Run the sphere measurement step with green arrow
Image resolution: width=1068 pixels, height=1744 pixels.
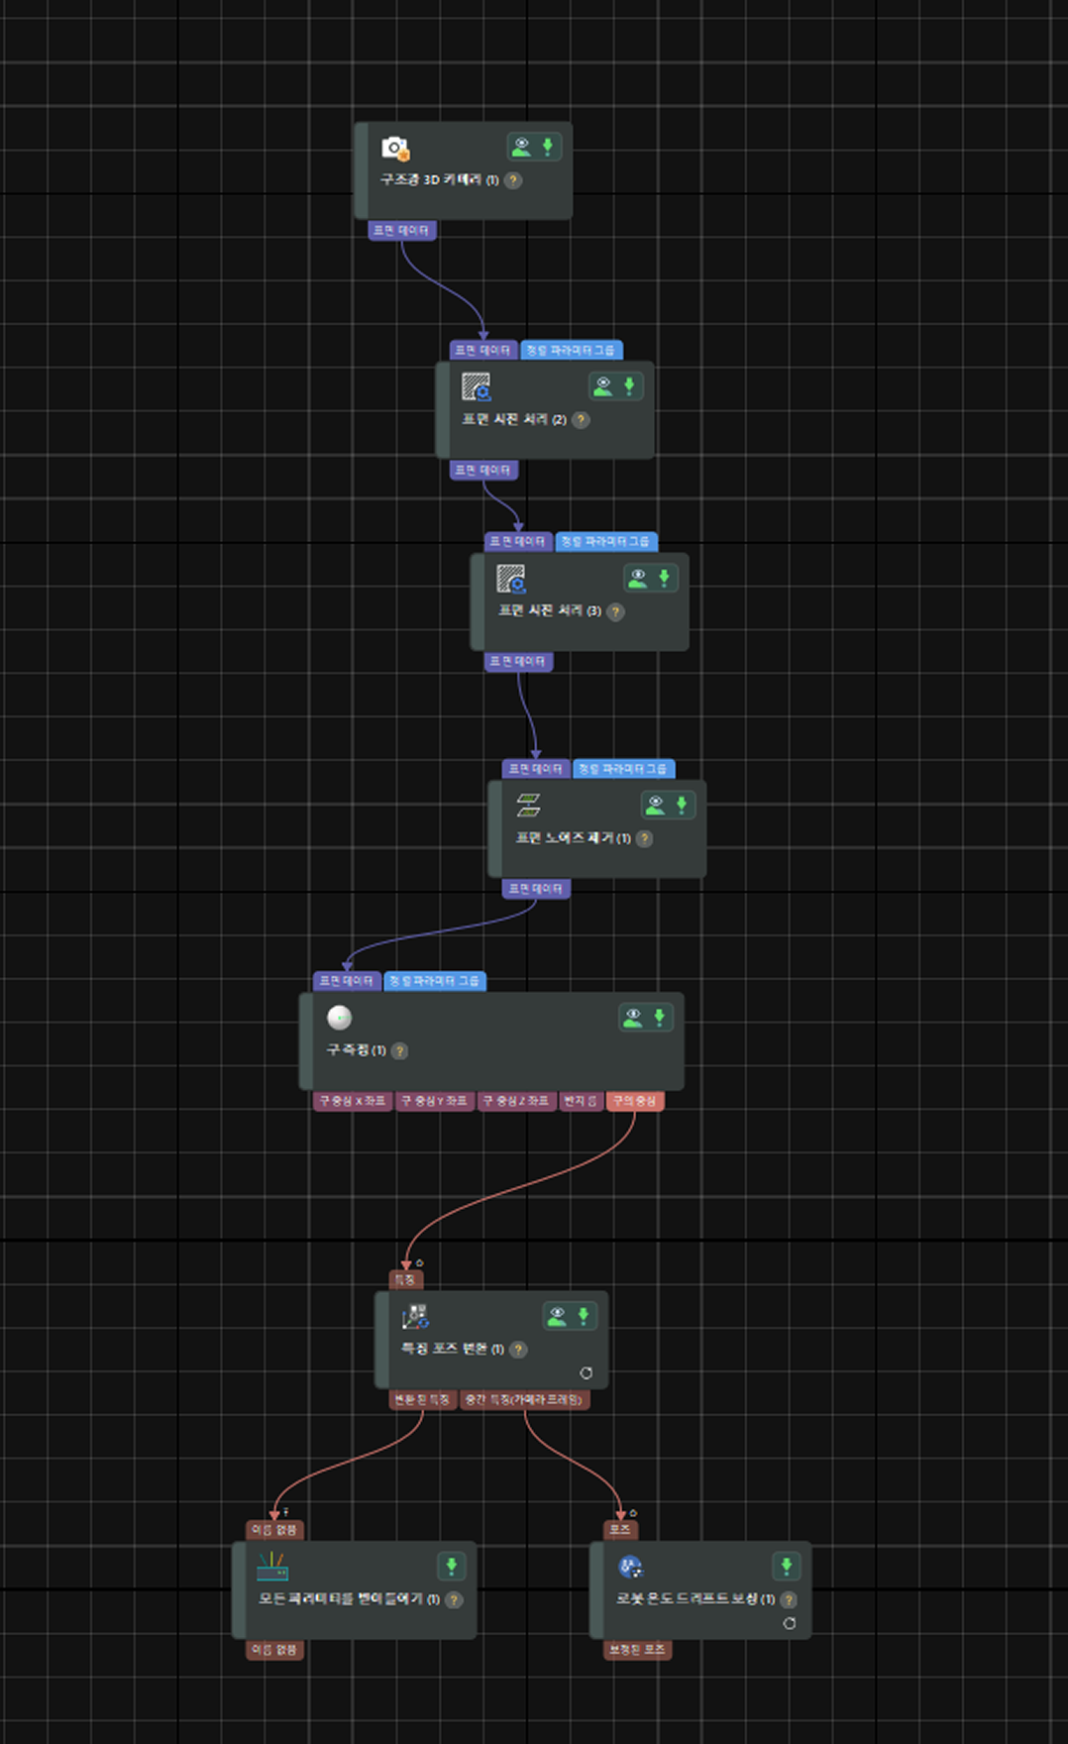(659, 1017)
